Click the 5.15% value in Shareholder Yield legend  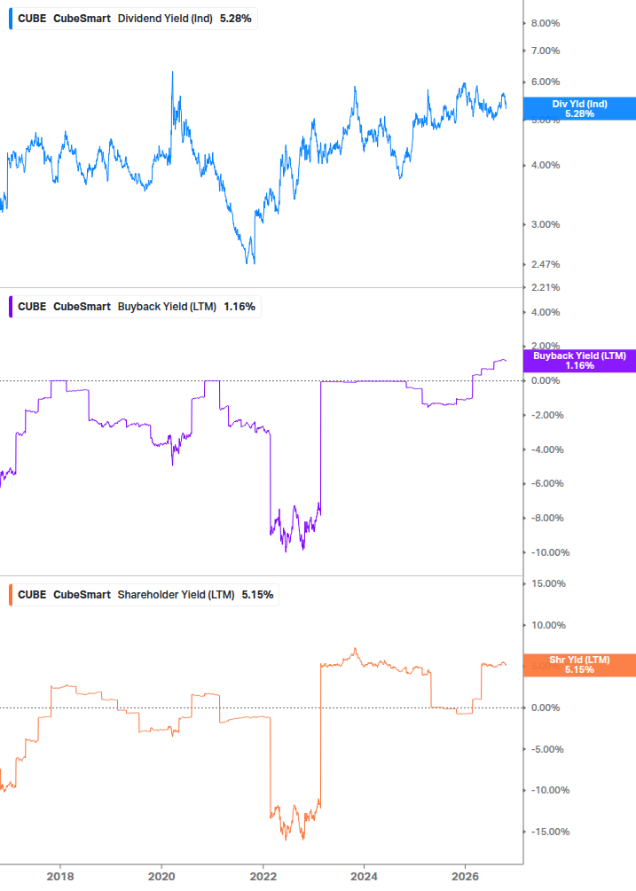click(257, 595)
